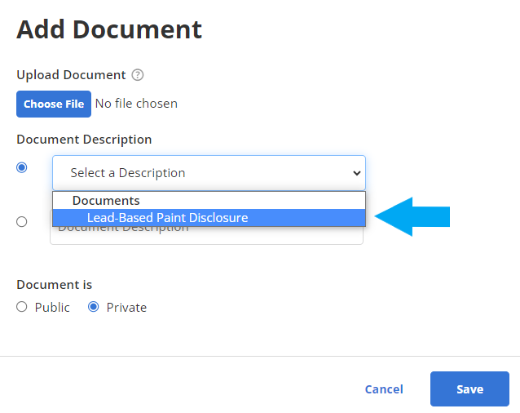Open the Select a Description dropdown

click(209, 173)
